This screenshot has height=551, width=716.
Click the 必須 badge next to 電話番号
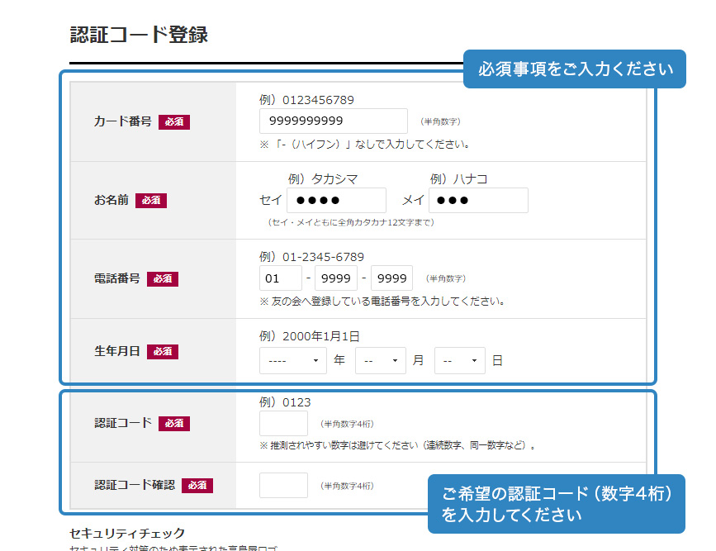click(162, 279)
